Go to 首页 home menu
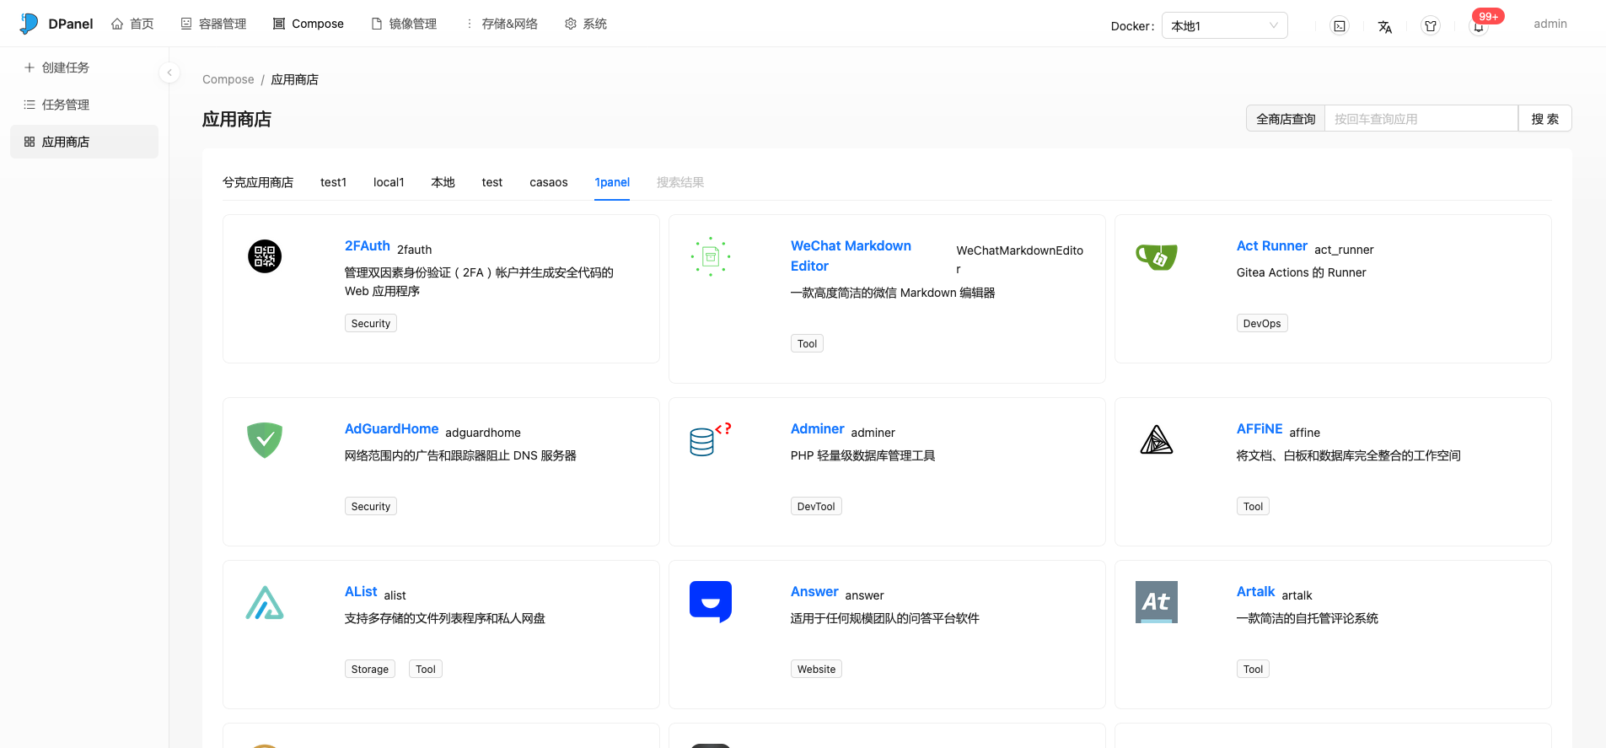1606x748 pixels. tap(132, 24)
